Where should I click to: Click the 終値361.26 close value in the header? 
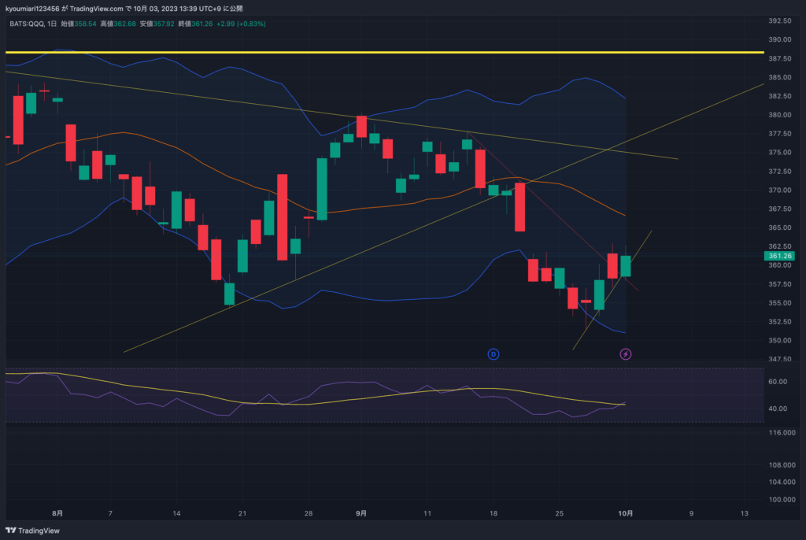195,24
